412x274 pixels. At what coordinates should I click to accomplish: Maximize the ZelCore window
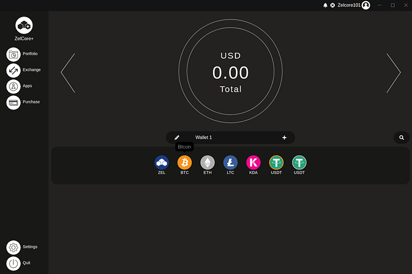click(393, 5)
